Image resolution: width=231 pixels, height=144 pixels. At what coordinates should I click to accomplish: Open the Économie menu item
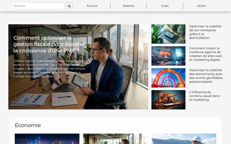(92, 6)
